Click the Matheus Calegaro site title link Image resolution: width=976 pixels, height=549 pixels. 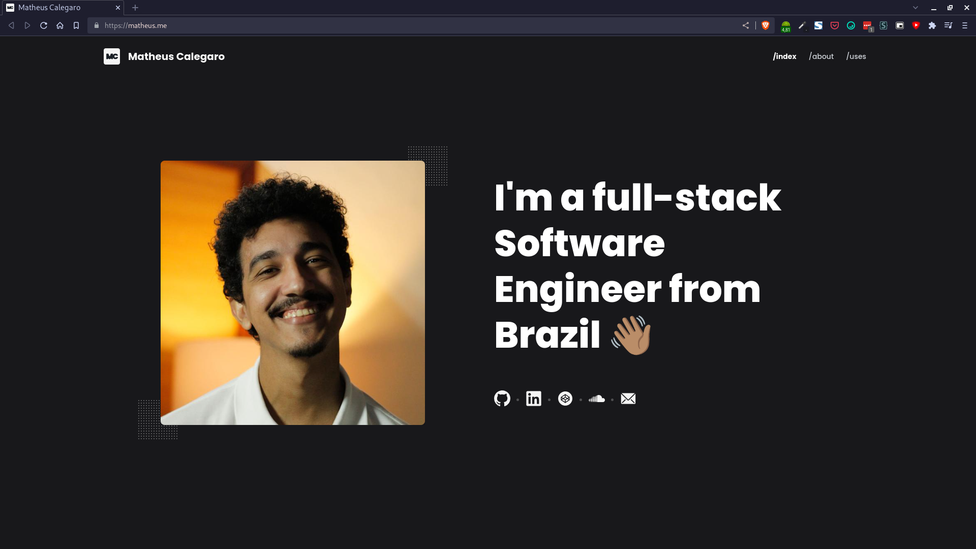pyautogui.click(x=176, y=56)
